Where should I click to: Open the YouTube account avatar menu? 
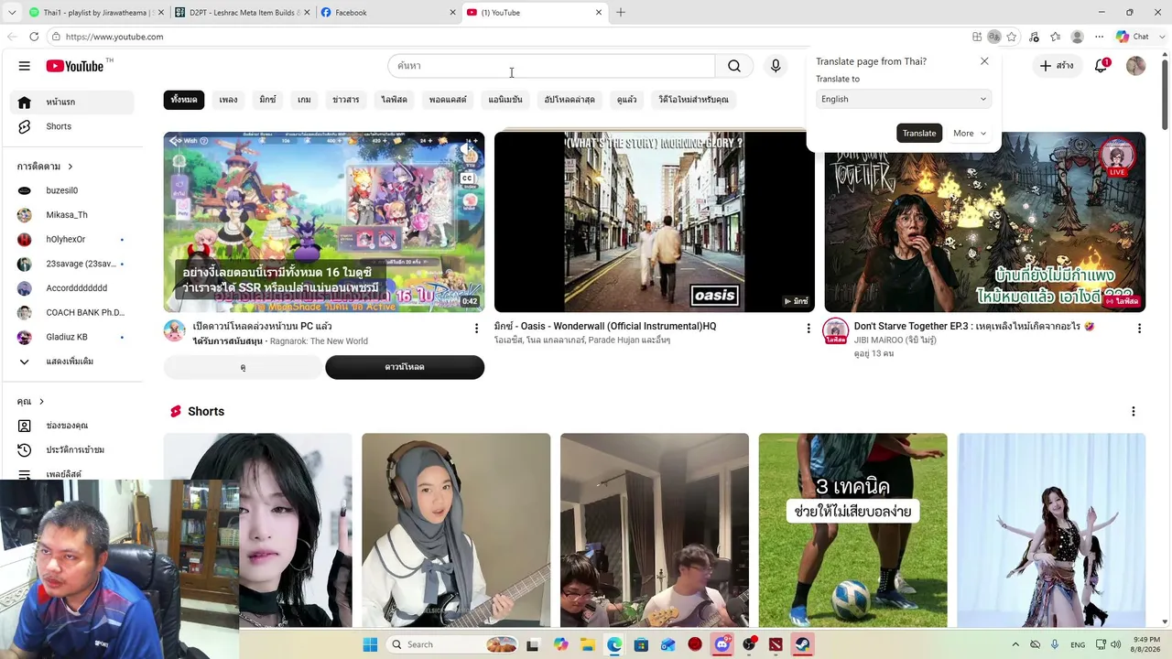(x=1135, y=66)
